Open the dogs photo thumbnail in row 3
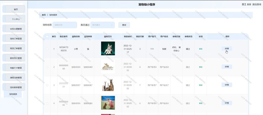This screenshot has height=115, width=263. point(108,85)
